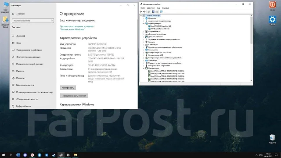Collapse the Процессоры category
Image resolution: width=281 pixels, height=158 pixels.
144,68
